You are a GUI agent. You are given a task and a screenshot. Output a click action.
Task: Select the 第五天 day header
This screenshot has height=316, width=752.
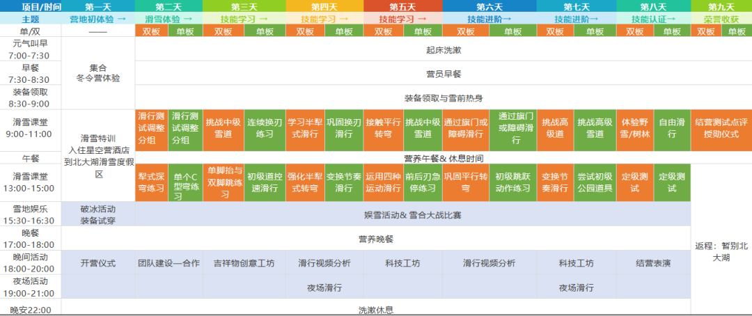point(401,6)
